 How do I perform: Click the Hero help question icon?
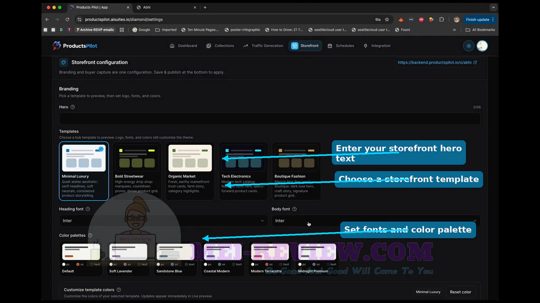click(73, 107)
